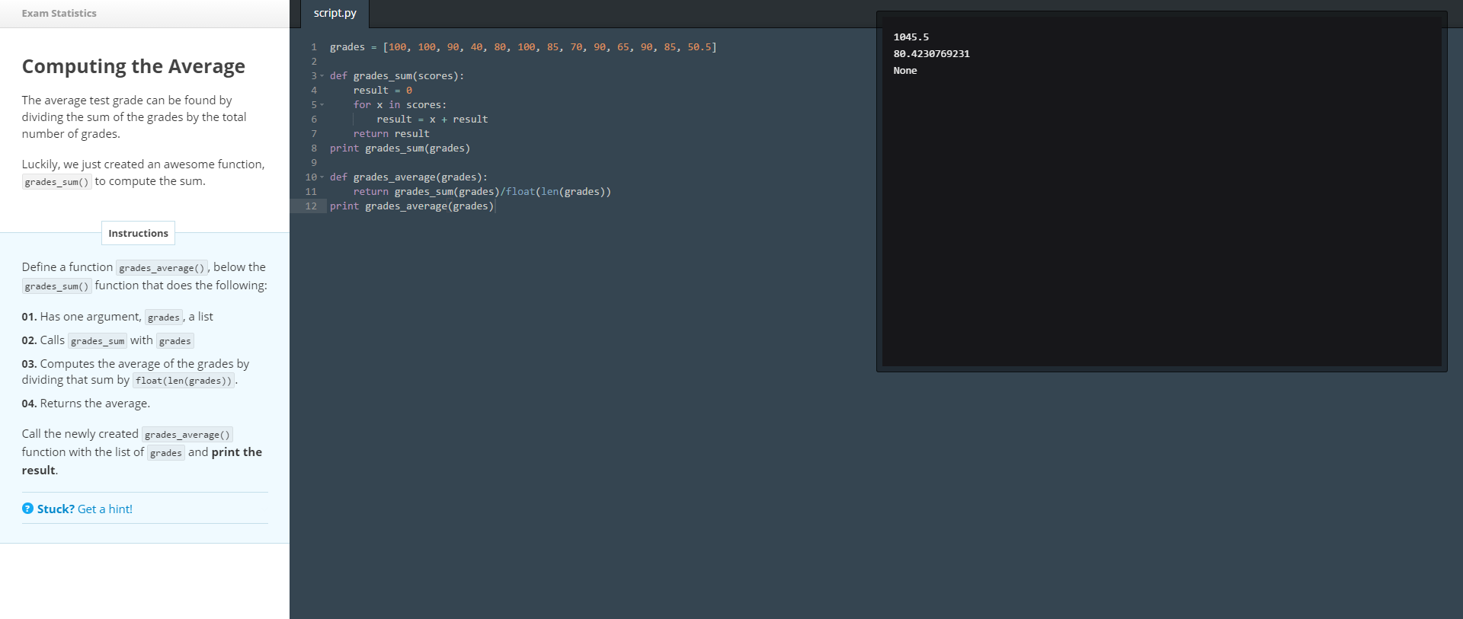Click the blue question mark hint icon
Viewport: 1463px width, 619px height.
pyautogui.click(x=27, y=509)
